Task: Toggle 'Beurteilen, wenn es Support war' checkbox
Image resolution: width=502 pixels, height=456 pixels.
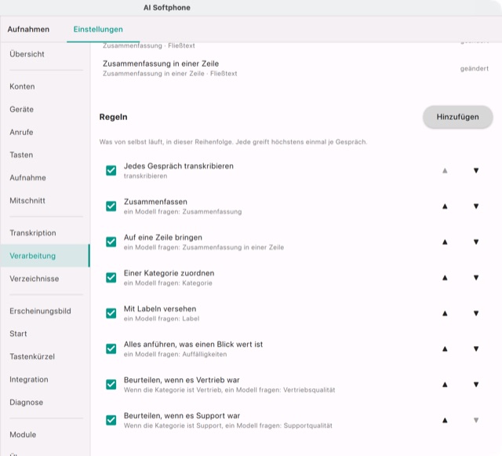Action: click(111, 420)
